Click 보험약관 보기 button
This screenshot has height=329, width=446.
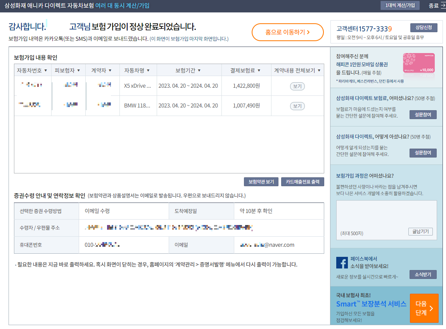pos(261,182)
